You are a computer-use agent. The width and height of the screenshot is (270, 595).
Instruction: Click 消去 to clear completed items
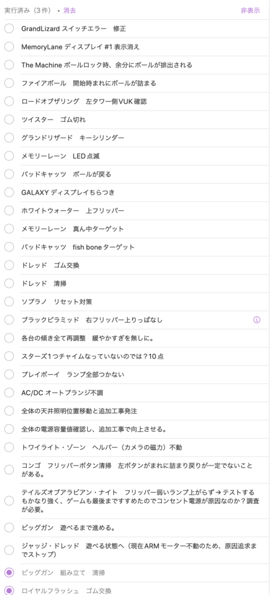[70, 10]
